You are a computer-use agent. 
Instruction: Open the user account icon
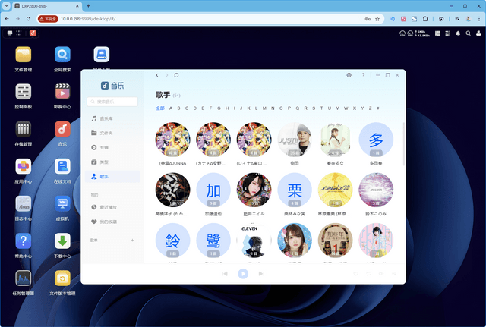coord(478,33)
